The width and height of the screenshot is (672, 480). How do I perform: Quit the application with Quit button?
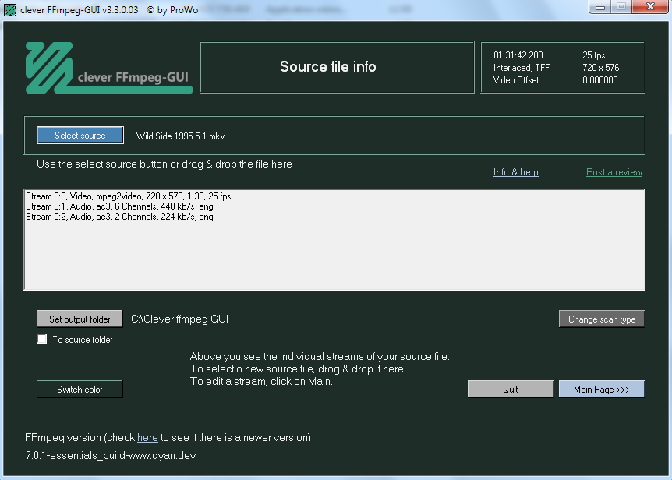(511, 390)
